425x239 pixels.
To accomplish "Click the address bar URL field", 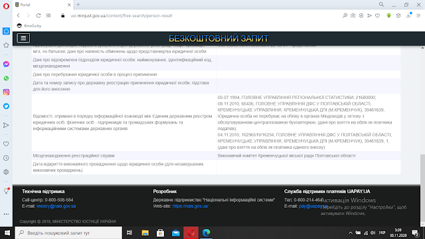I will [201, 16].
